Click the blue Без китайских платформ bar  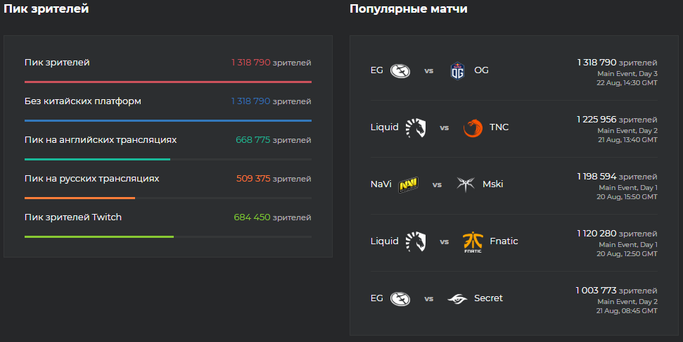point(168,120)
